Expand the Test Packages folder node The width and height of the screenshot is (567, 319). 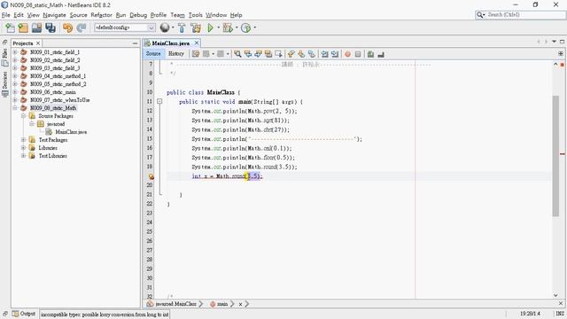click(x=24, y=140)
